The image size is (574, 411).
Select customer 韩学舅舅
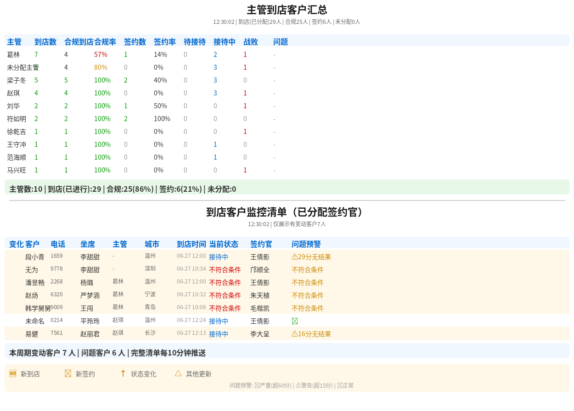[38, 308]
